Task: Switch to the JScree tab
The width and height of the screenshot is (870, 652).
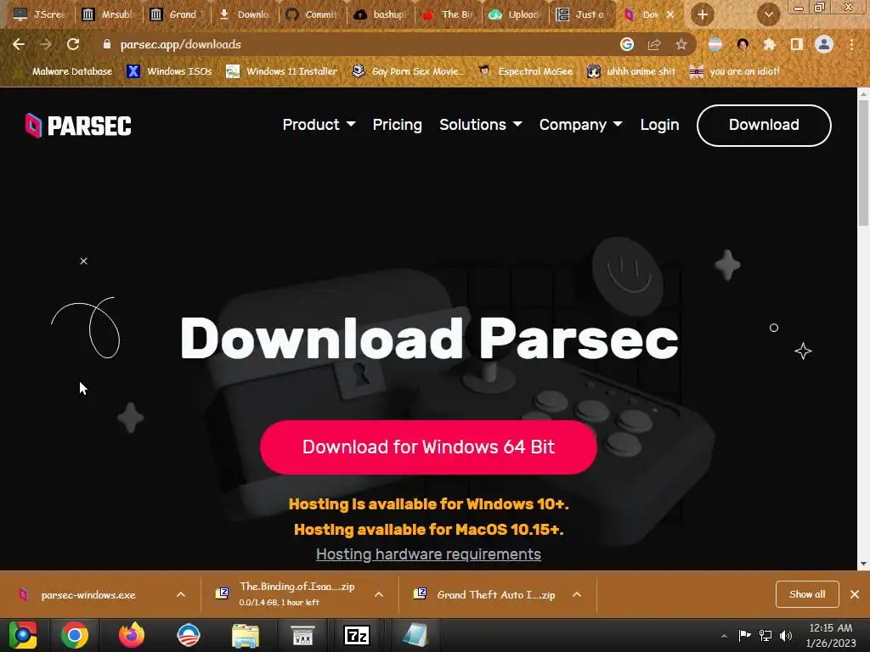Action: [x=39, y=14]
